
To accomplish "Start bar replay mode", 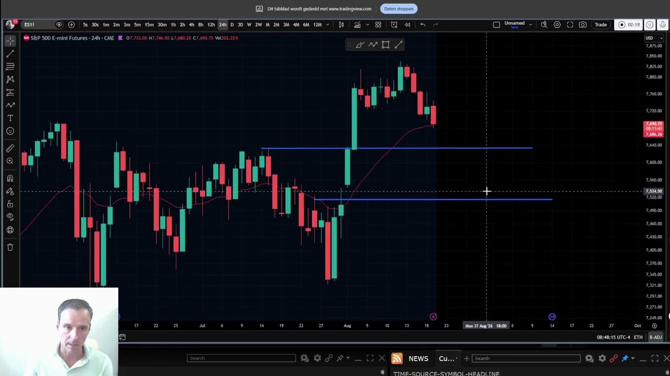I will click(407, 25).
